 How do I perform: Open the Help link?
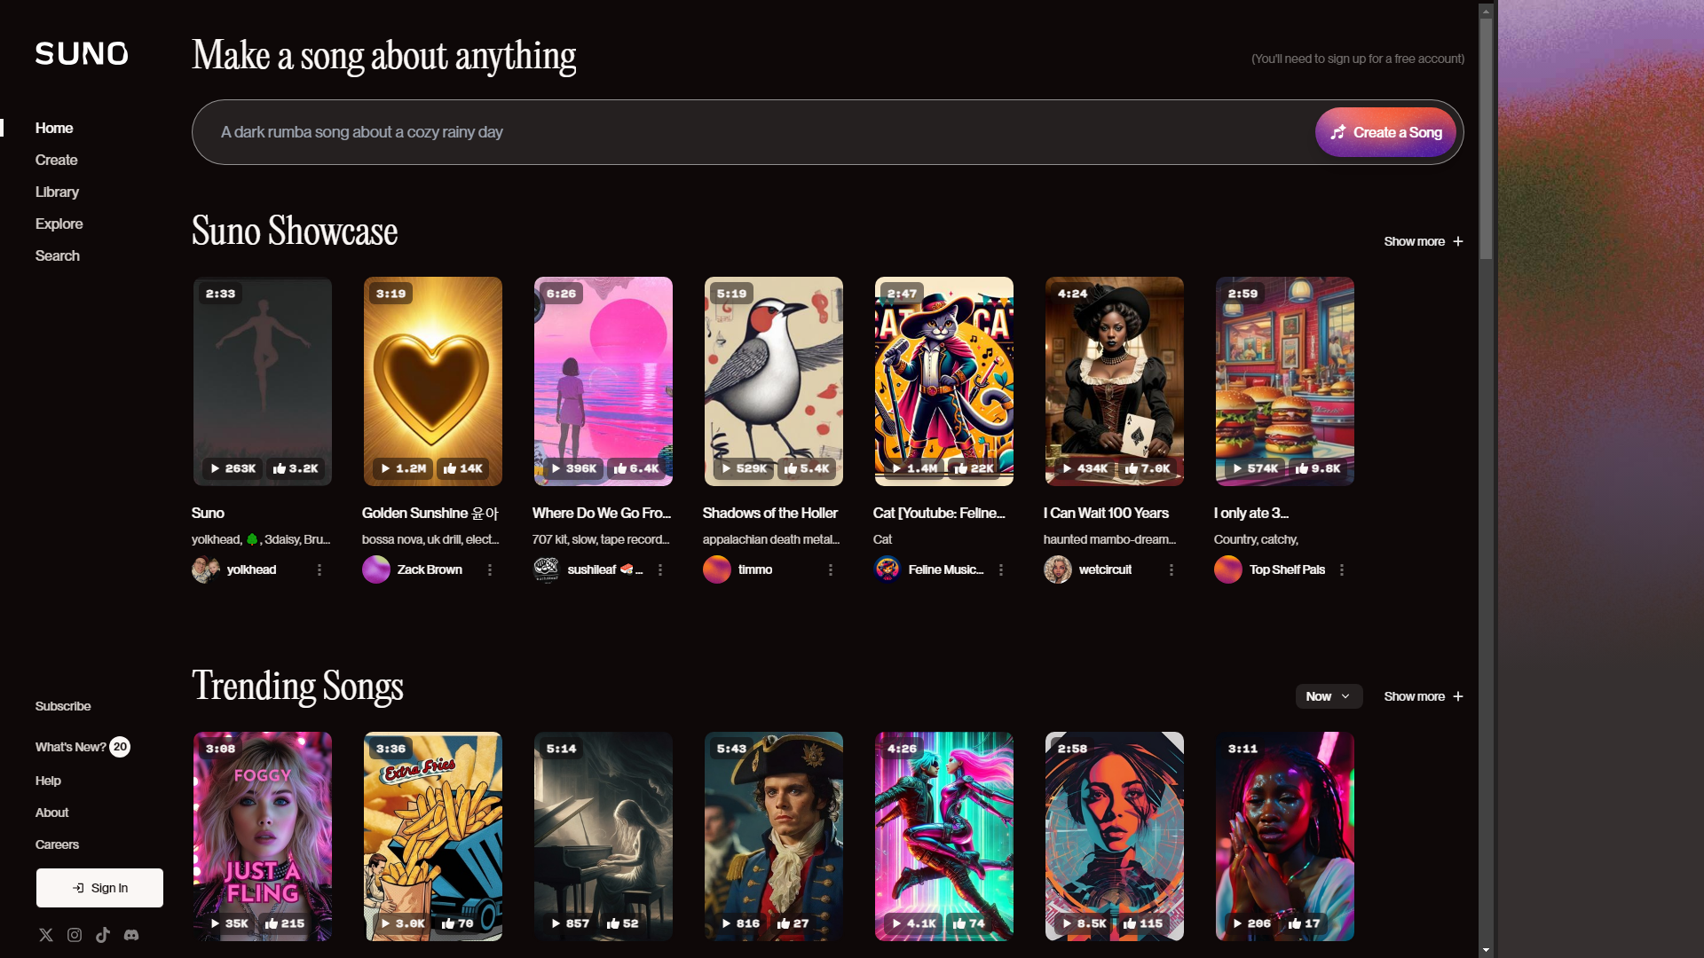click(48, 781)
